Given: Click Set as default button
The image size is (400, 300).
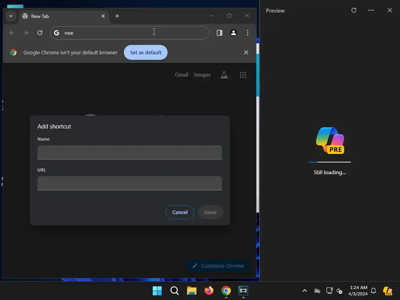Looking at the screenshot, I should 146,52.
